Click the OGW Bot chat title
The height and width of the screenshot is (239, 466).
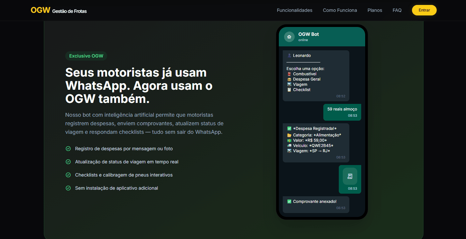pos(308,34)
